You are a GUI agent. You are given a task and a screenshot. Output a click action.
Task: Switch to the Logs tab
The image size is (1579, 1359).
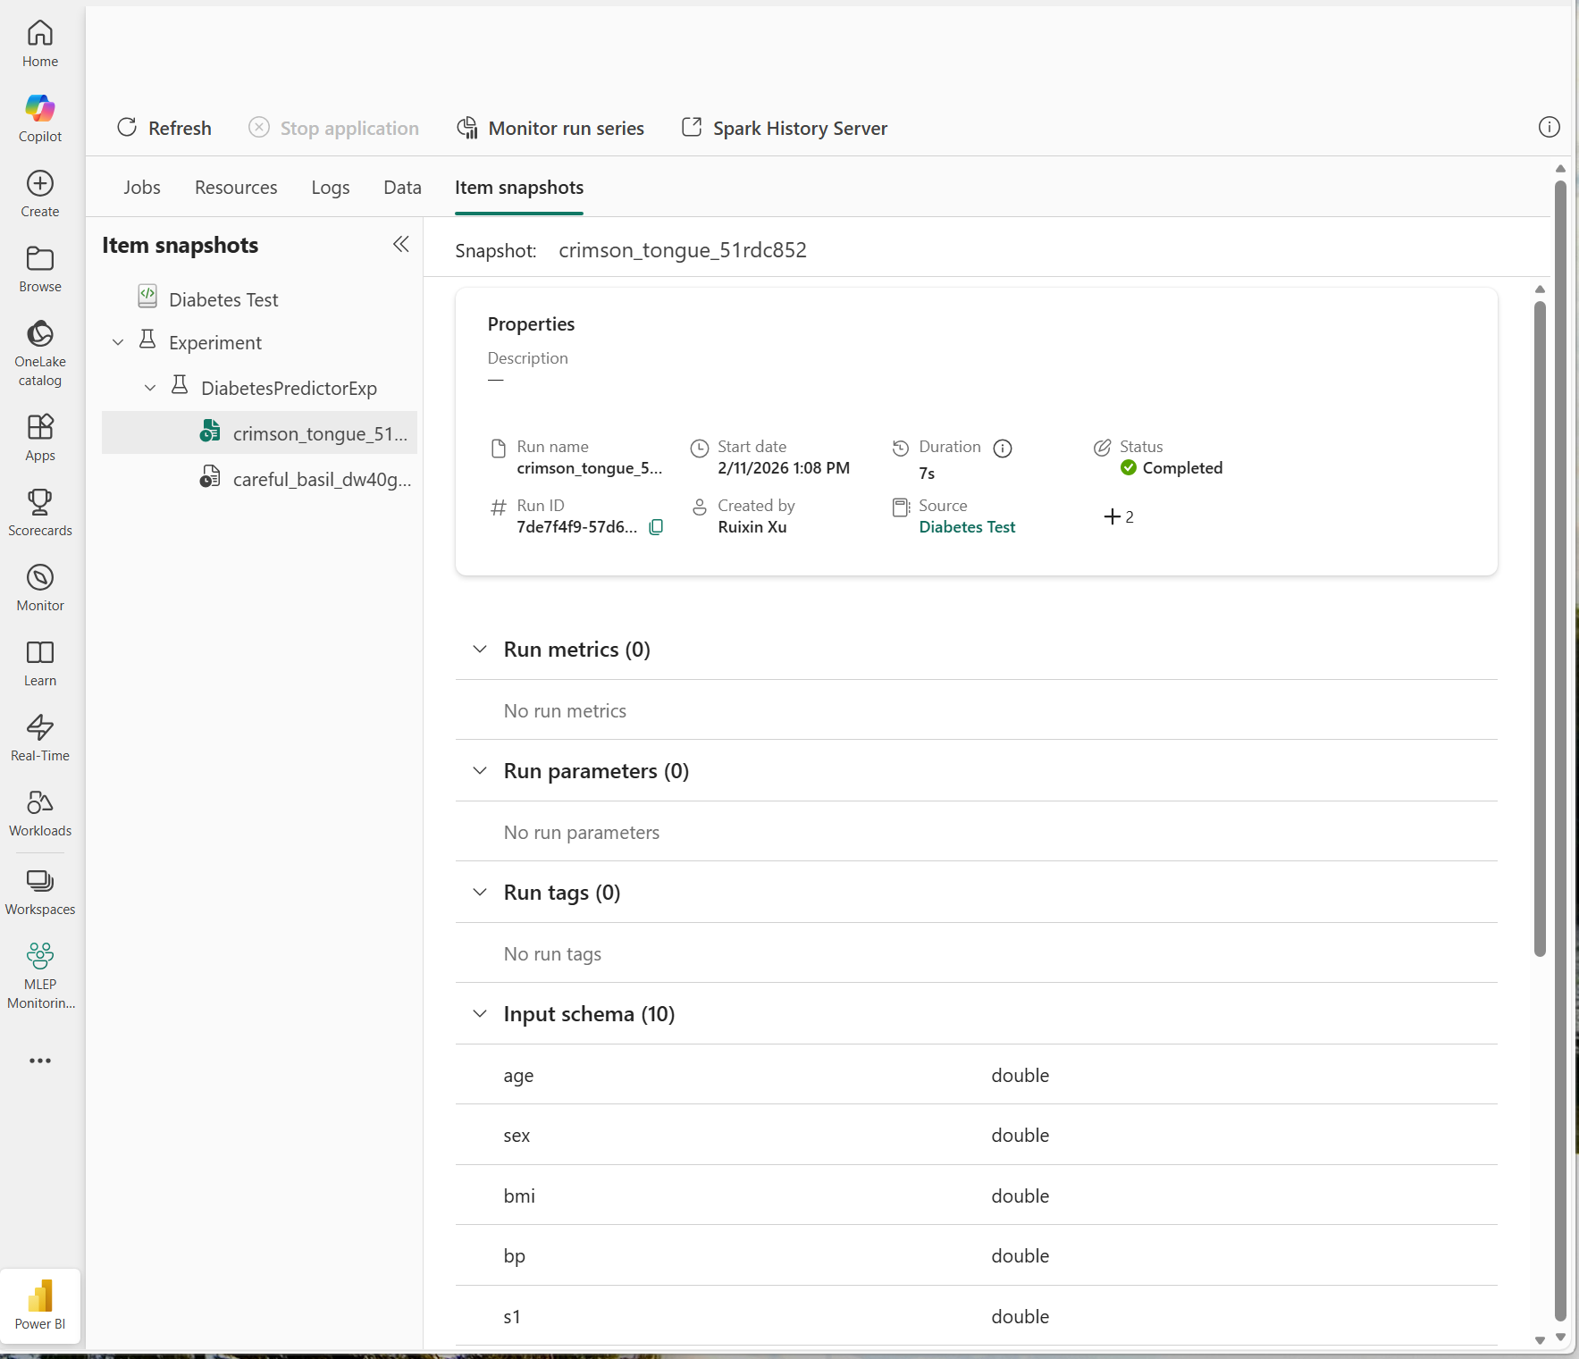331,188
